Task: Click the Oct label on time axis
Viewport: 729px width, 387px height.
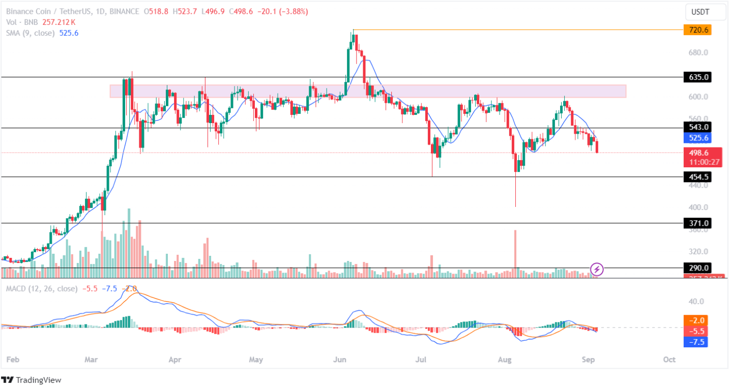Action: (x=669, y=360)
